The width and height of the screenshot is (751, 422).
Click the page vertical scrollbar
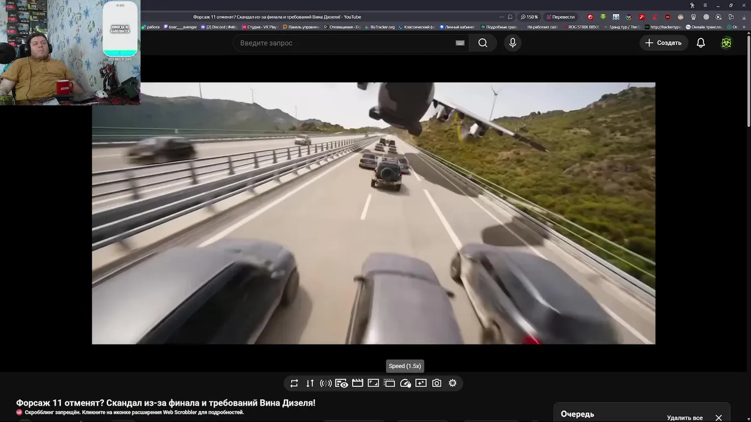(x=748, y=82)
